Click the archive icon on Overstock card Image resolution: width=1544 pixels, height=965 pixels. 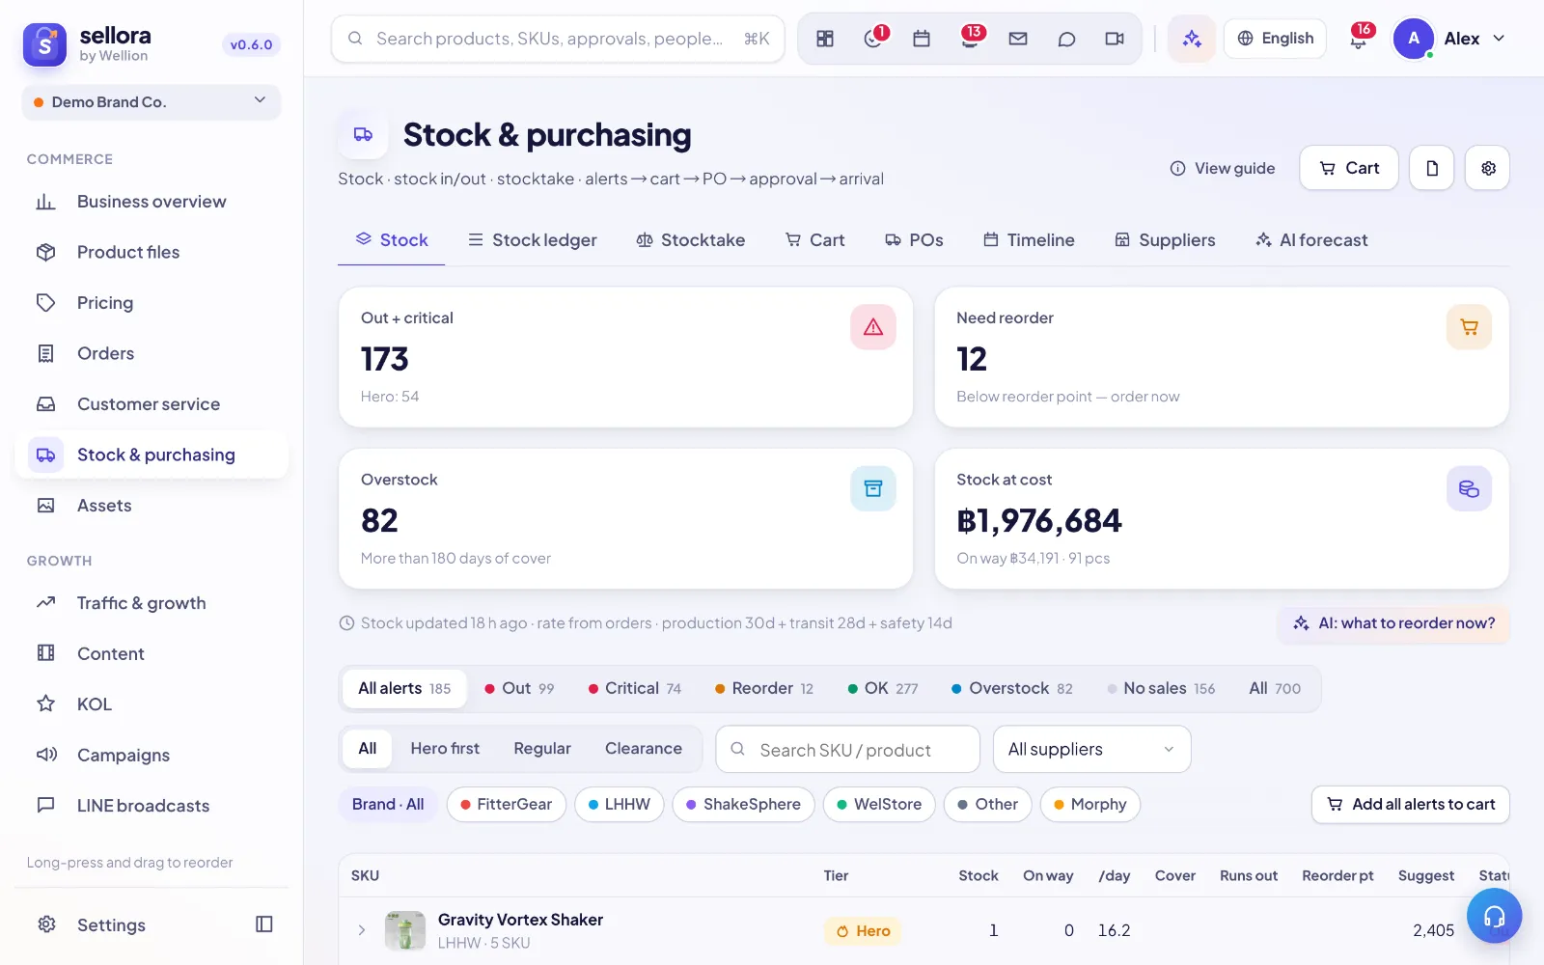pos(873,488)
